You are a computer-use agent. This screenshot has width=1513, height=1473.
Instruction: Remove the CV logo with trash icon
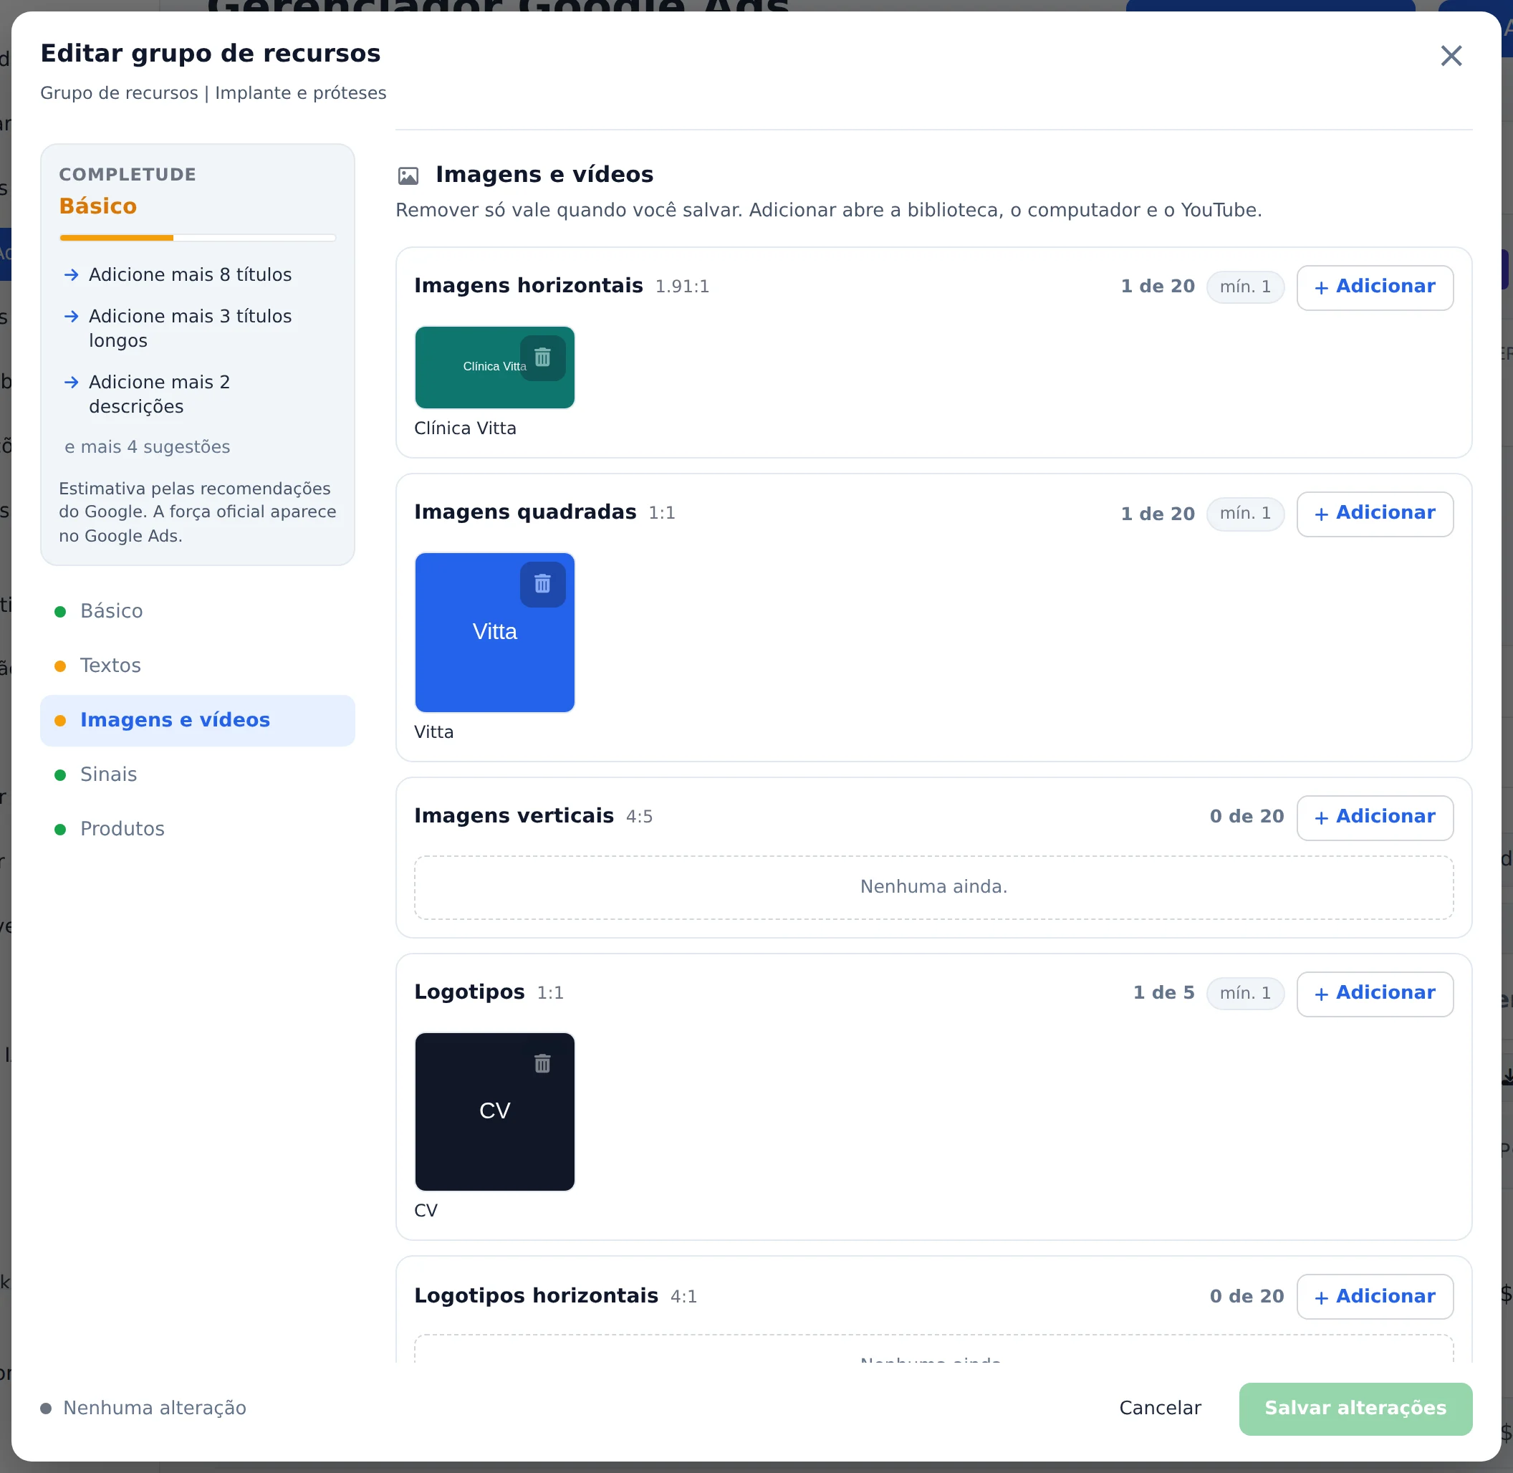pos(542,1064)
